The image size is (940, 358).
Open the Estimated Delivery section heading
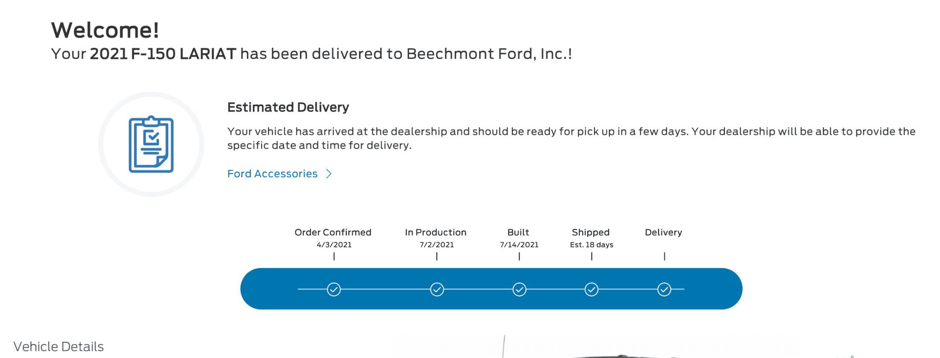288,107
